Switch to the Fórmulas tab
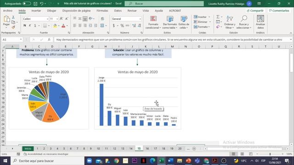 [x=102, y=11]
